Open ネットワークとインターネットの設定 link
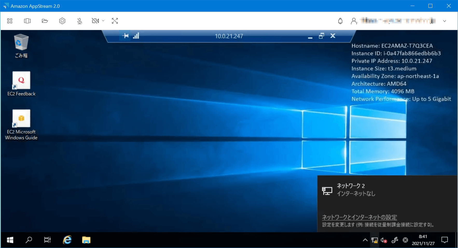 [x=359, y=217]
